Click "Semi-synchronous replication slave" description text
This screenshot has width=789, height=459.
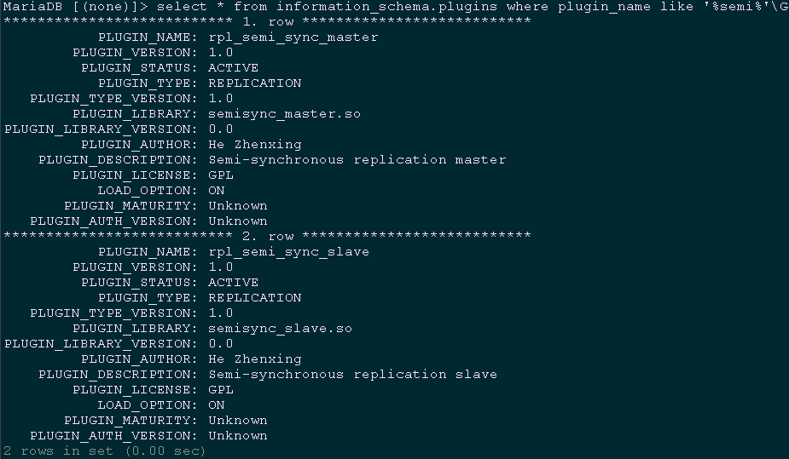(x=352, y=375)
